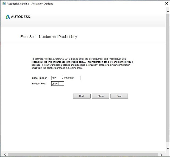Click the "Enter Serial Number and Product Key" heading

[49, 37]
